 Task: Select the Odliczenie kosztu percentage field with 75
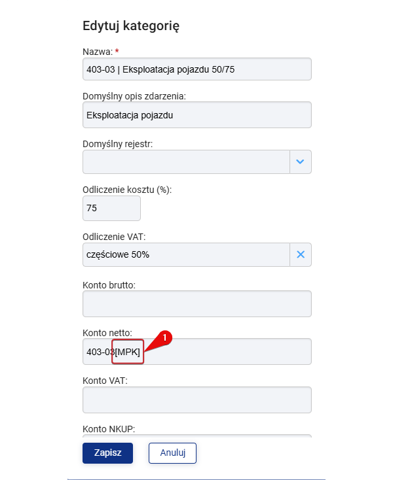[111, 208]
